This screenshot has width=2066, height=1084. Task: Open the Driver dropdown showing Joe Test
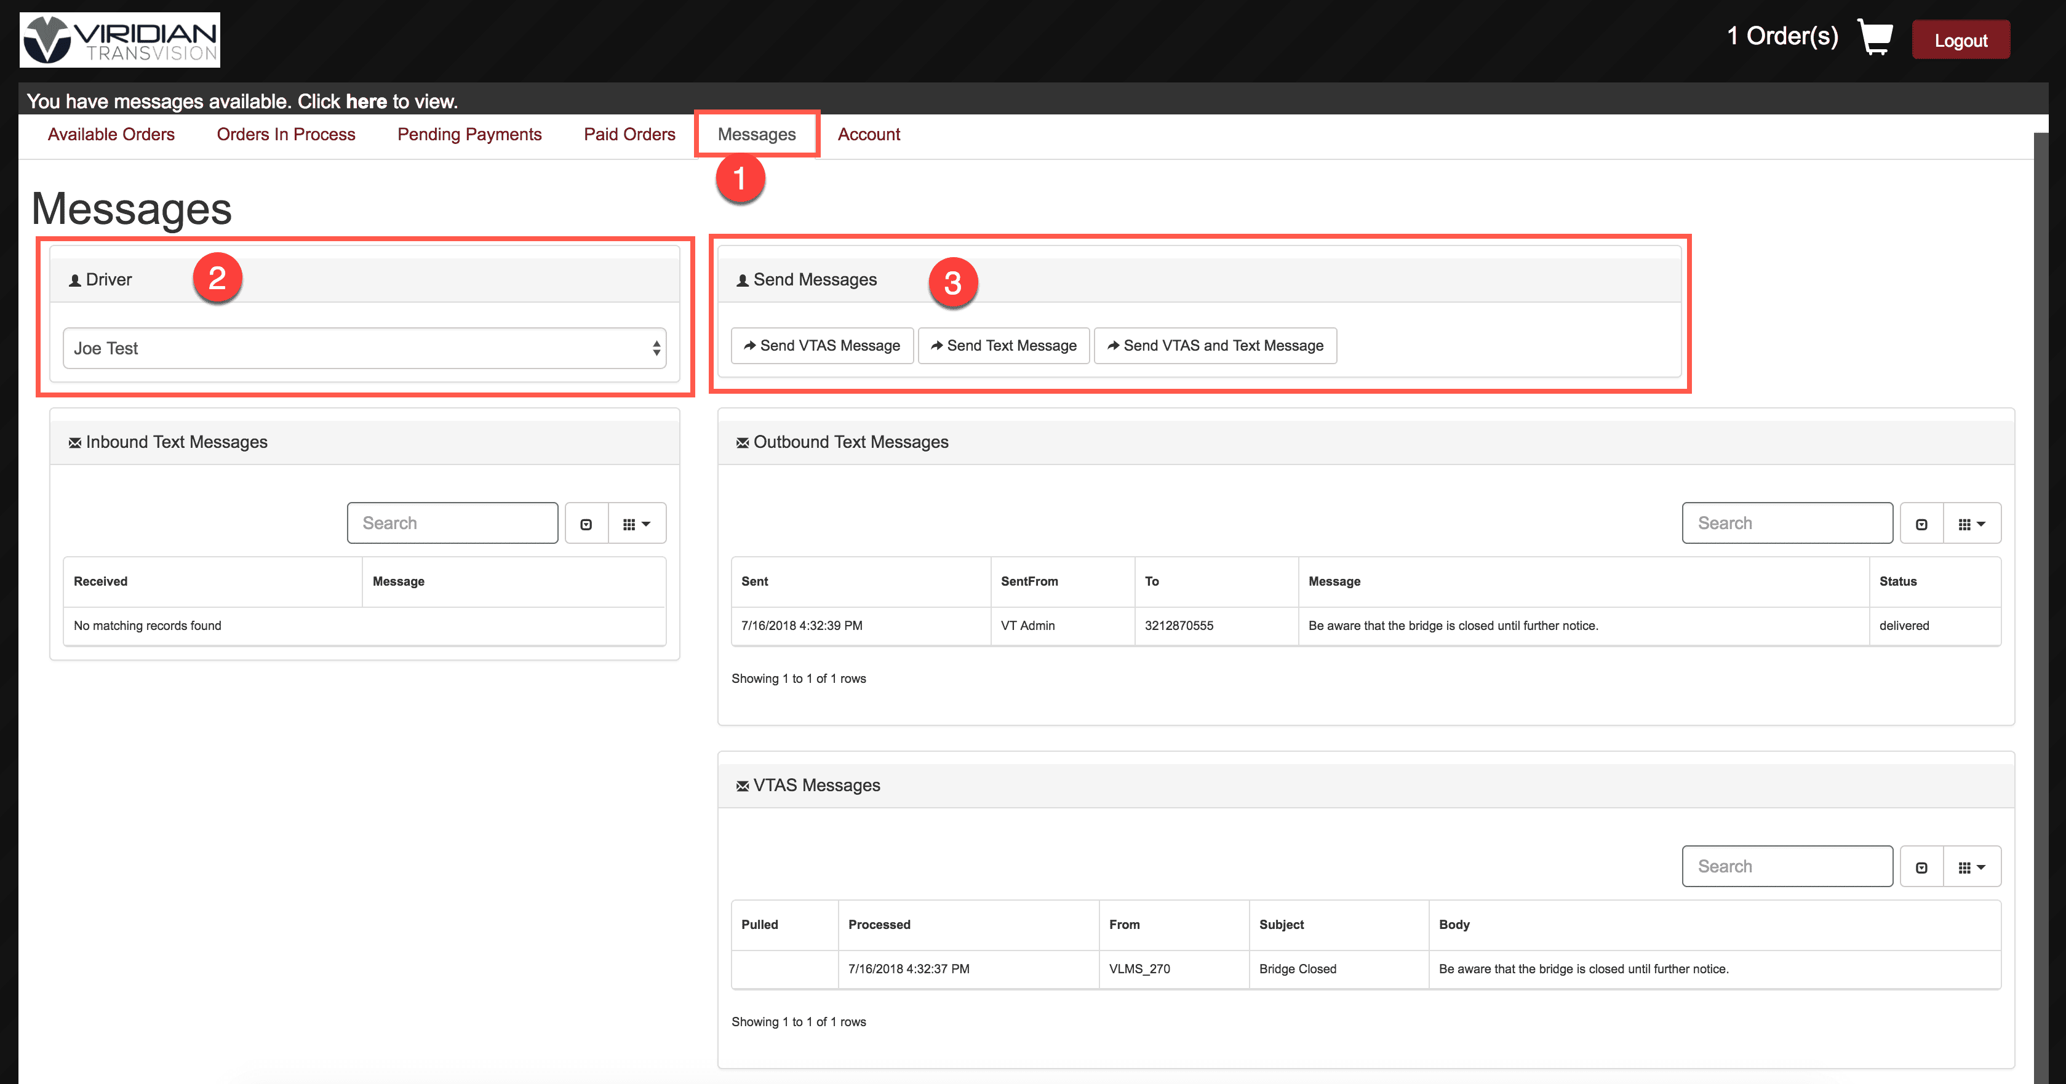pos(364,348)
